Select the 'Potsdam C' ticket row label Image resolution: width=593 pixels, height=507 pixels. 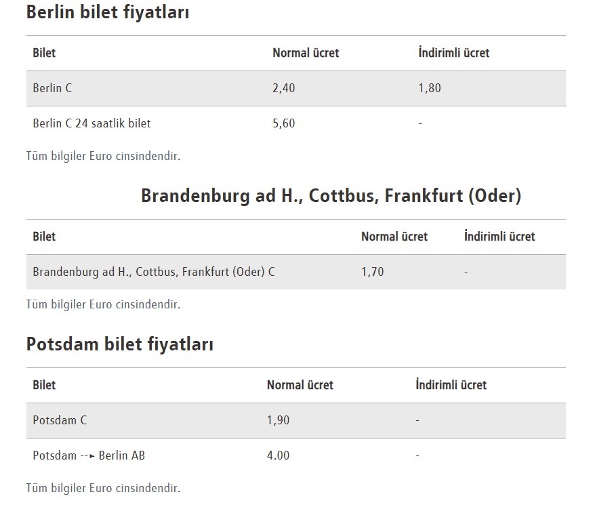(x=60, y=420)
